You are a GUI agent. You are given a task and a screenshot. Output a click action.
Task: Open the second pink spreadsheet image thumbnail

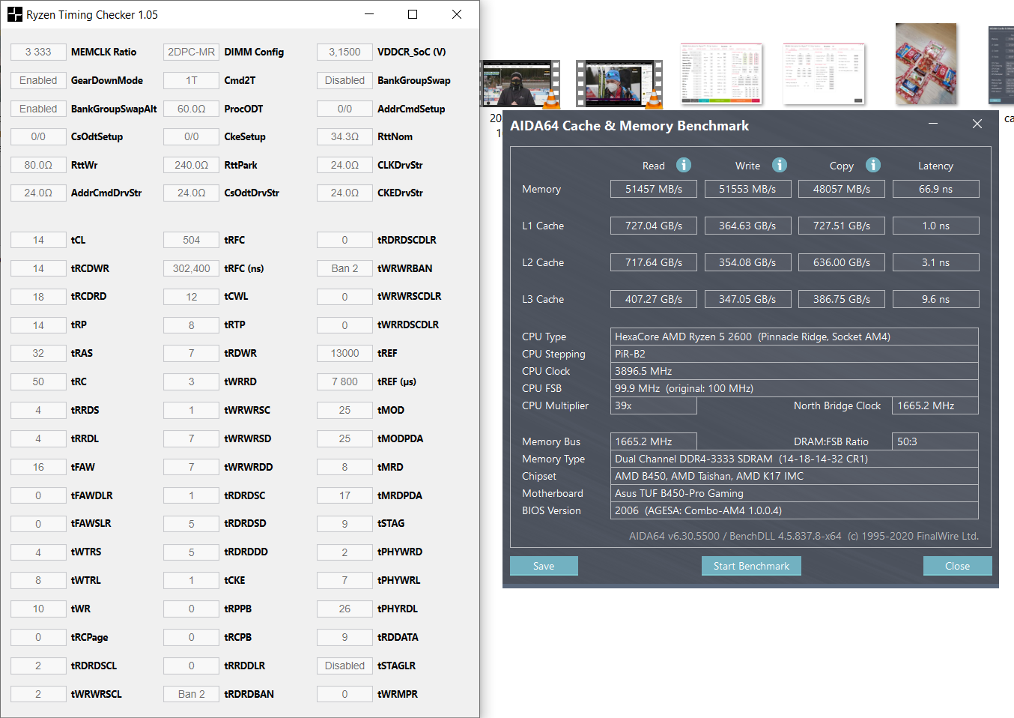click(x=824, y=73)
